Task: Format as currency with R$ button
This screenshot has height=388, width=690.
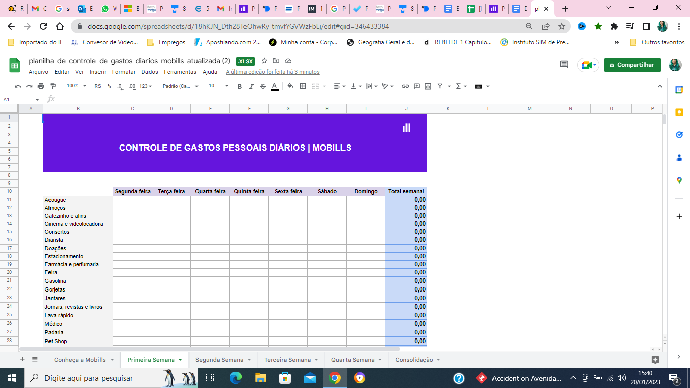Action: (x=97, y=86)
